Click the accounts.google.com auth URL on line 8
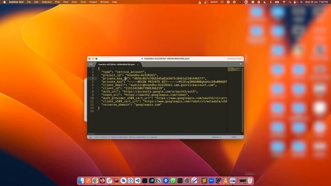The width and height of the screenshot is (331, 186). click(x=159, y=91)
